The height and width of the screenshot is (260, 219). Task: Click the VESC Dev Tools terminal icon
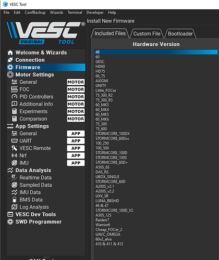point(10,214)
